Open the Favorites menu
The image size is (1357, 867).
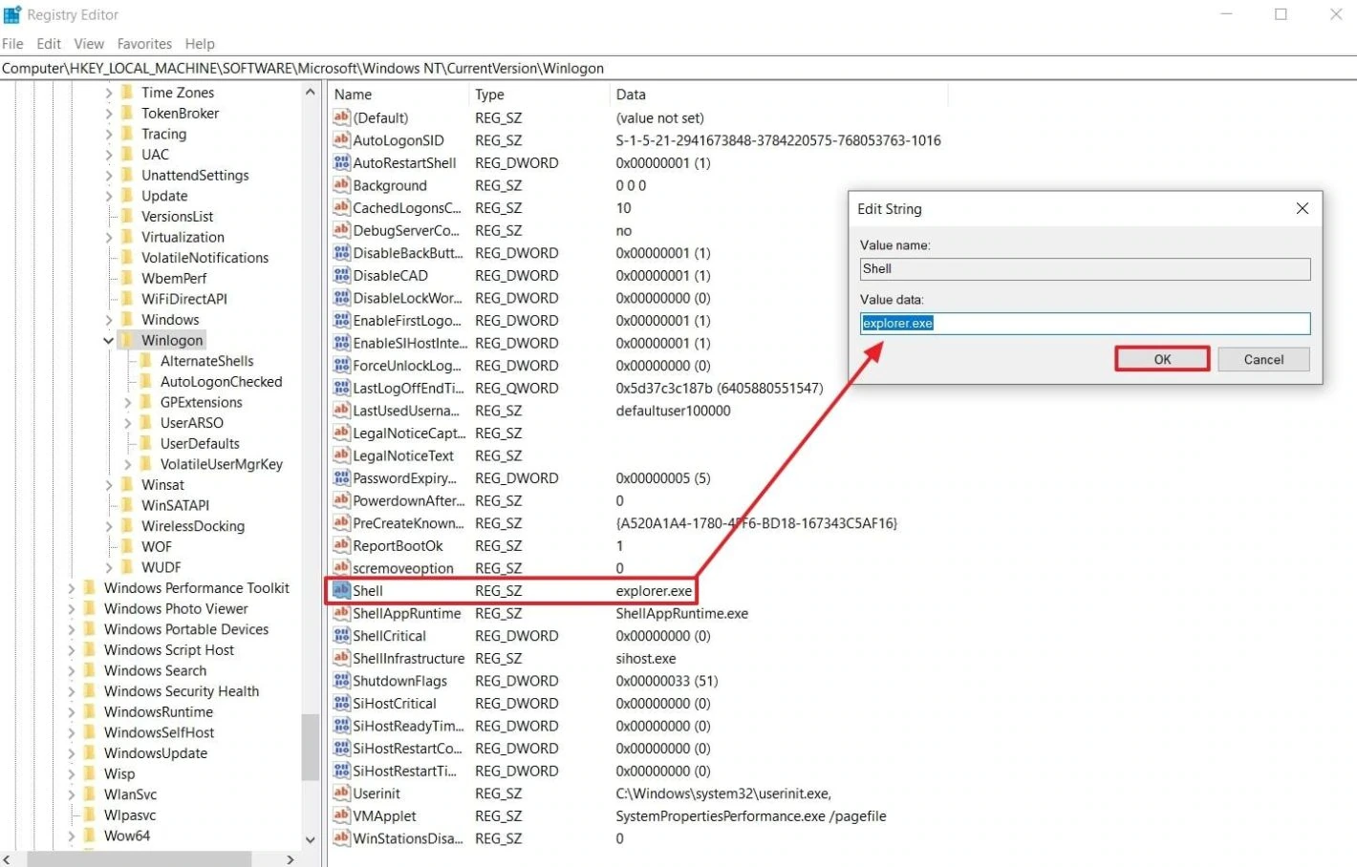tap(144, 44)
